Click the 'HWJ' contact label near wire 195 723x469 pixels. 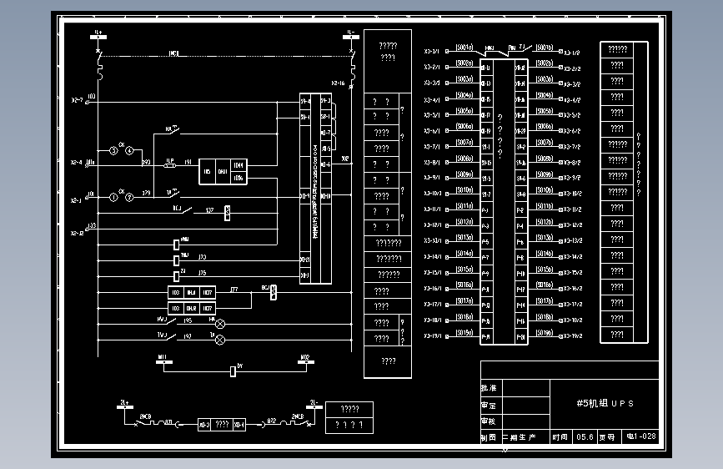(162, 319)
